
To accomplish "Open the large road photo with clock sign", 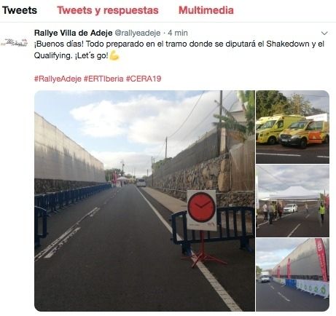I will coord(144,201).
